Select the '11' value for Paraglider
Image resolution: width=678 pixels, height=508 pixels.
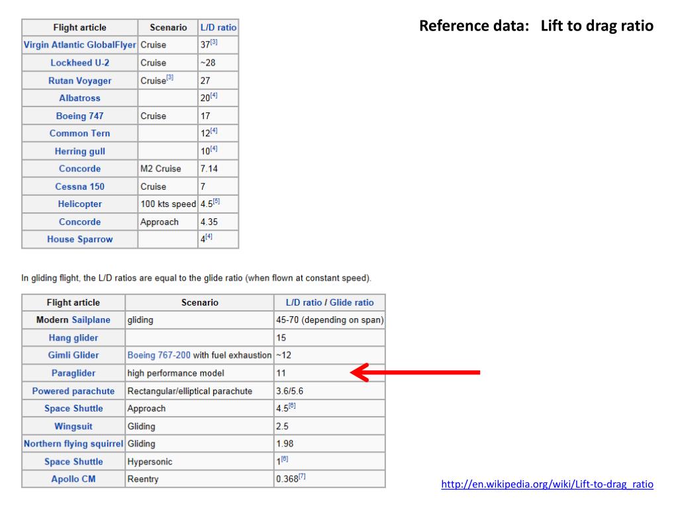pyautogui.click(x=281, y=373)
